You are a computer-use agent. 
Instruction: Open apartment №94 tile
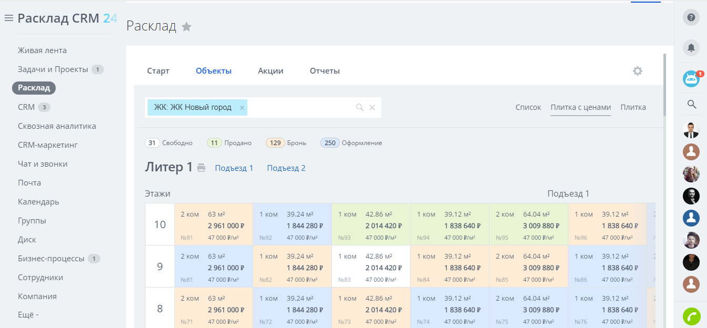(450, 224)
